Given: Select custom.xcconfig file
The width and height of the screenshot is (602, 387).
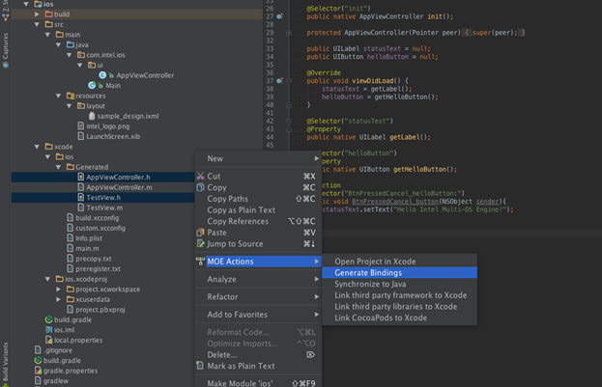Looking at the screenshot, I should tap(100, 228).
